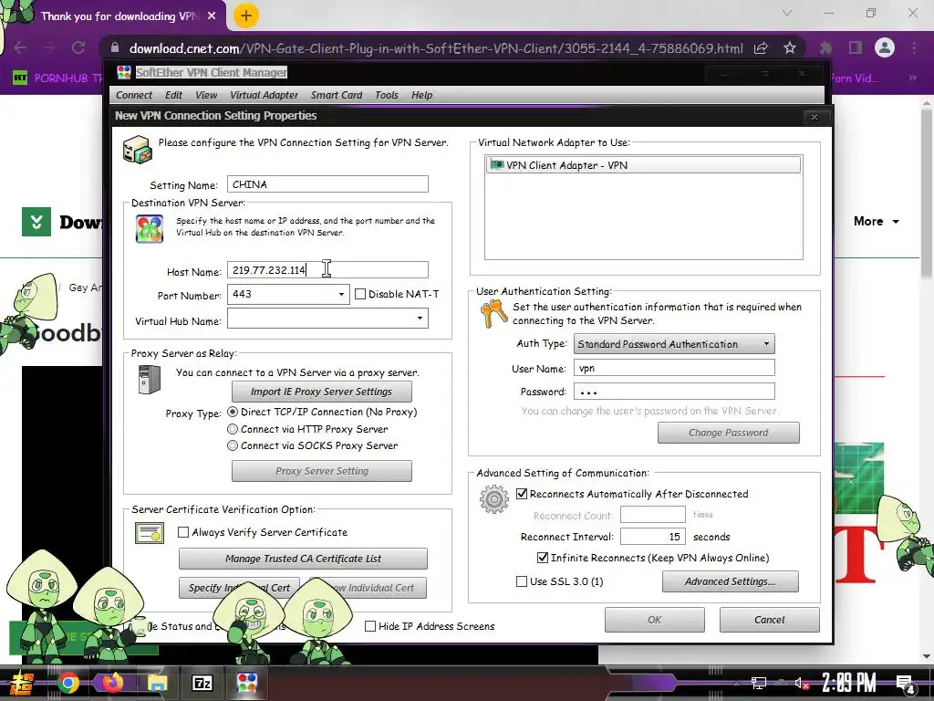Click Import IE Proxy Server Settings
The height and width of the screenshot is (701, 934).
click(x=322, y=392)
